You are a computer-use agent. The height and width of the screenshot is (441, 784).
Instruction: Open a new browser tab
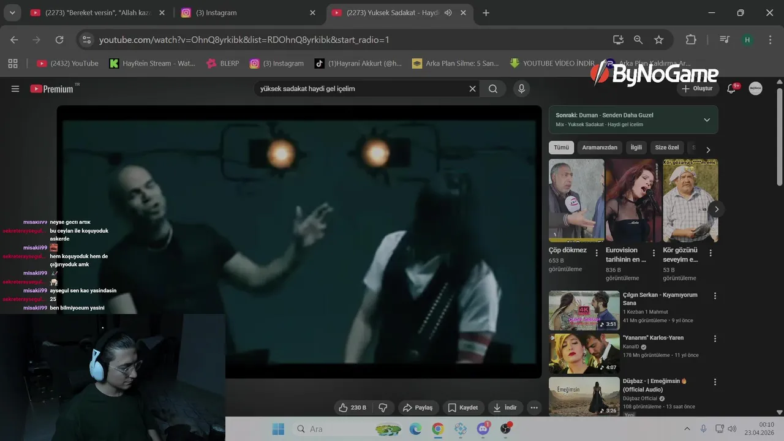pyautogui.click(x=486, y=13)
